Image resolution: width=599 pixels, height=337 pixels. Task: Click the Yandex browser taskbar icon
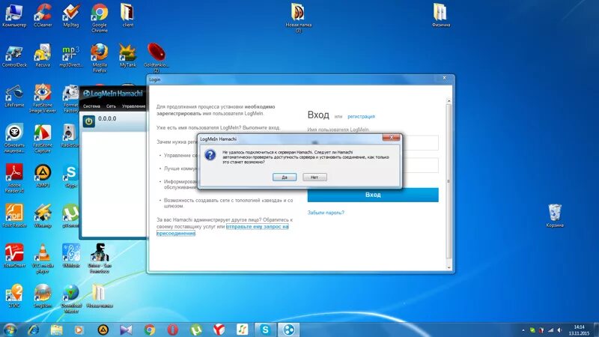click(x=219, y=330)
